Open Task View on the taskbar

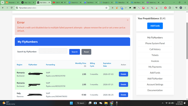(x=90, y=103)
